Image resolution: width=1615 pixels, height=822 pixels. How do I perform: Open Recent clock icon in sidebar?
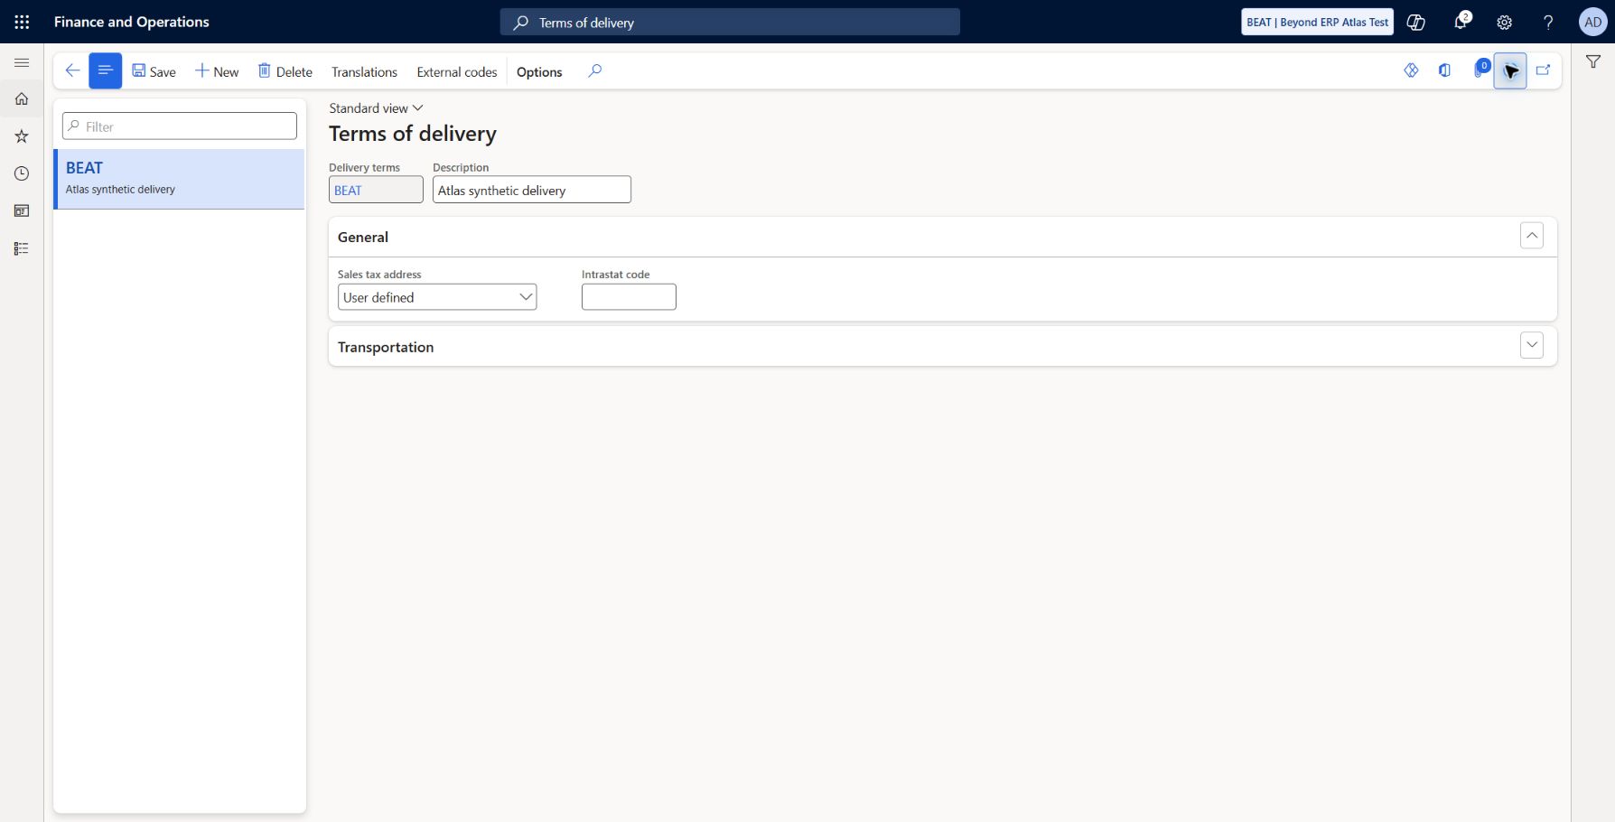coord(22,173)
